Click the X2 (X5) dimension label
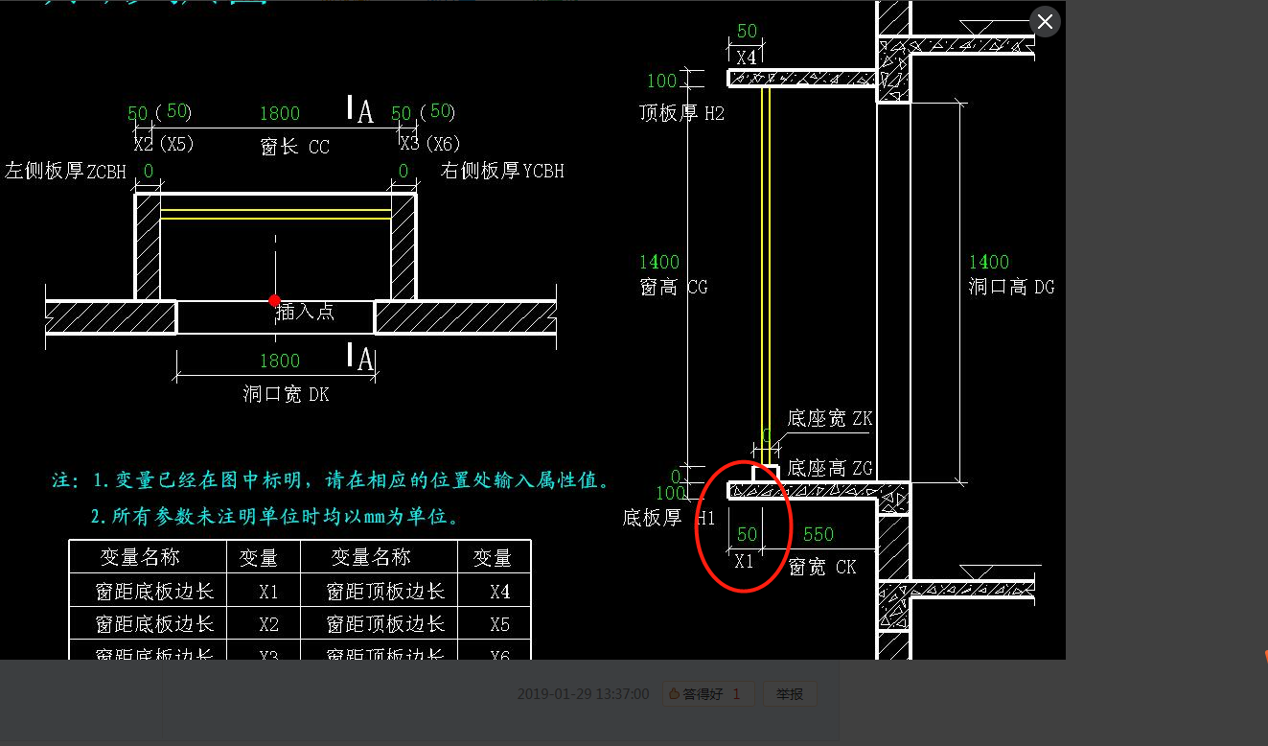 [x=164, y=145]
